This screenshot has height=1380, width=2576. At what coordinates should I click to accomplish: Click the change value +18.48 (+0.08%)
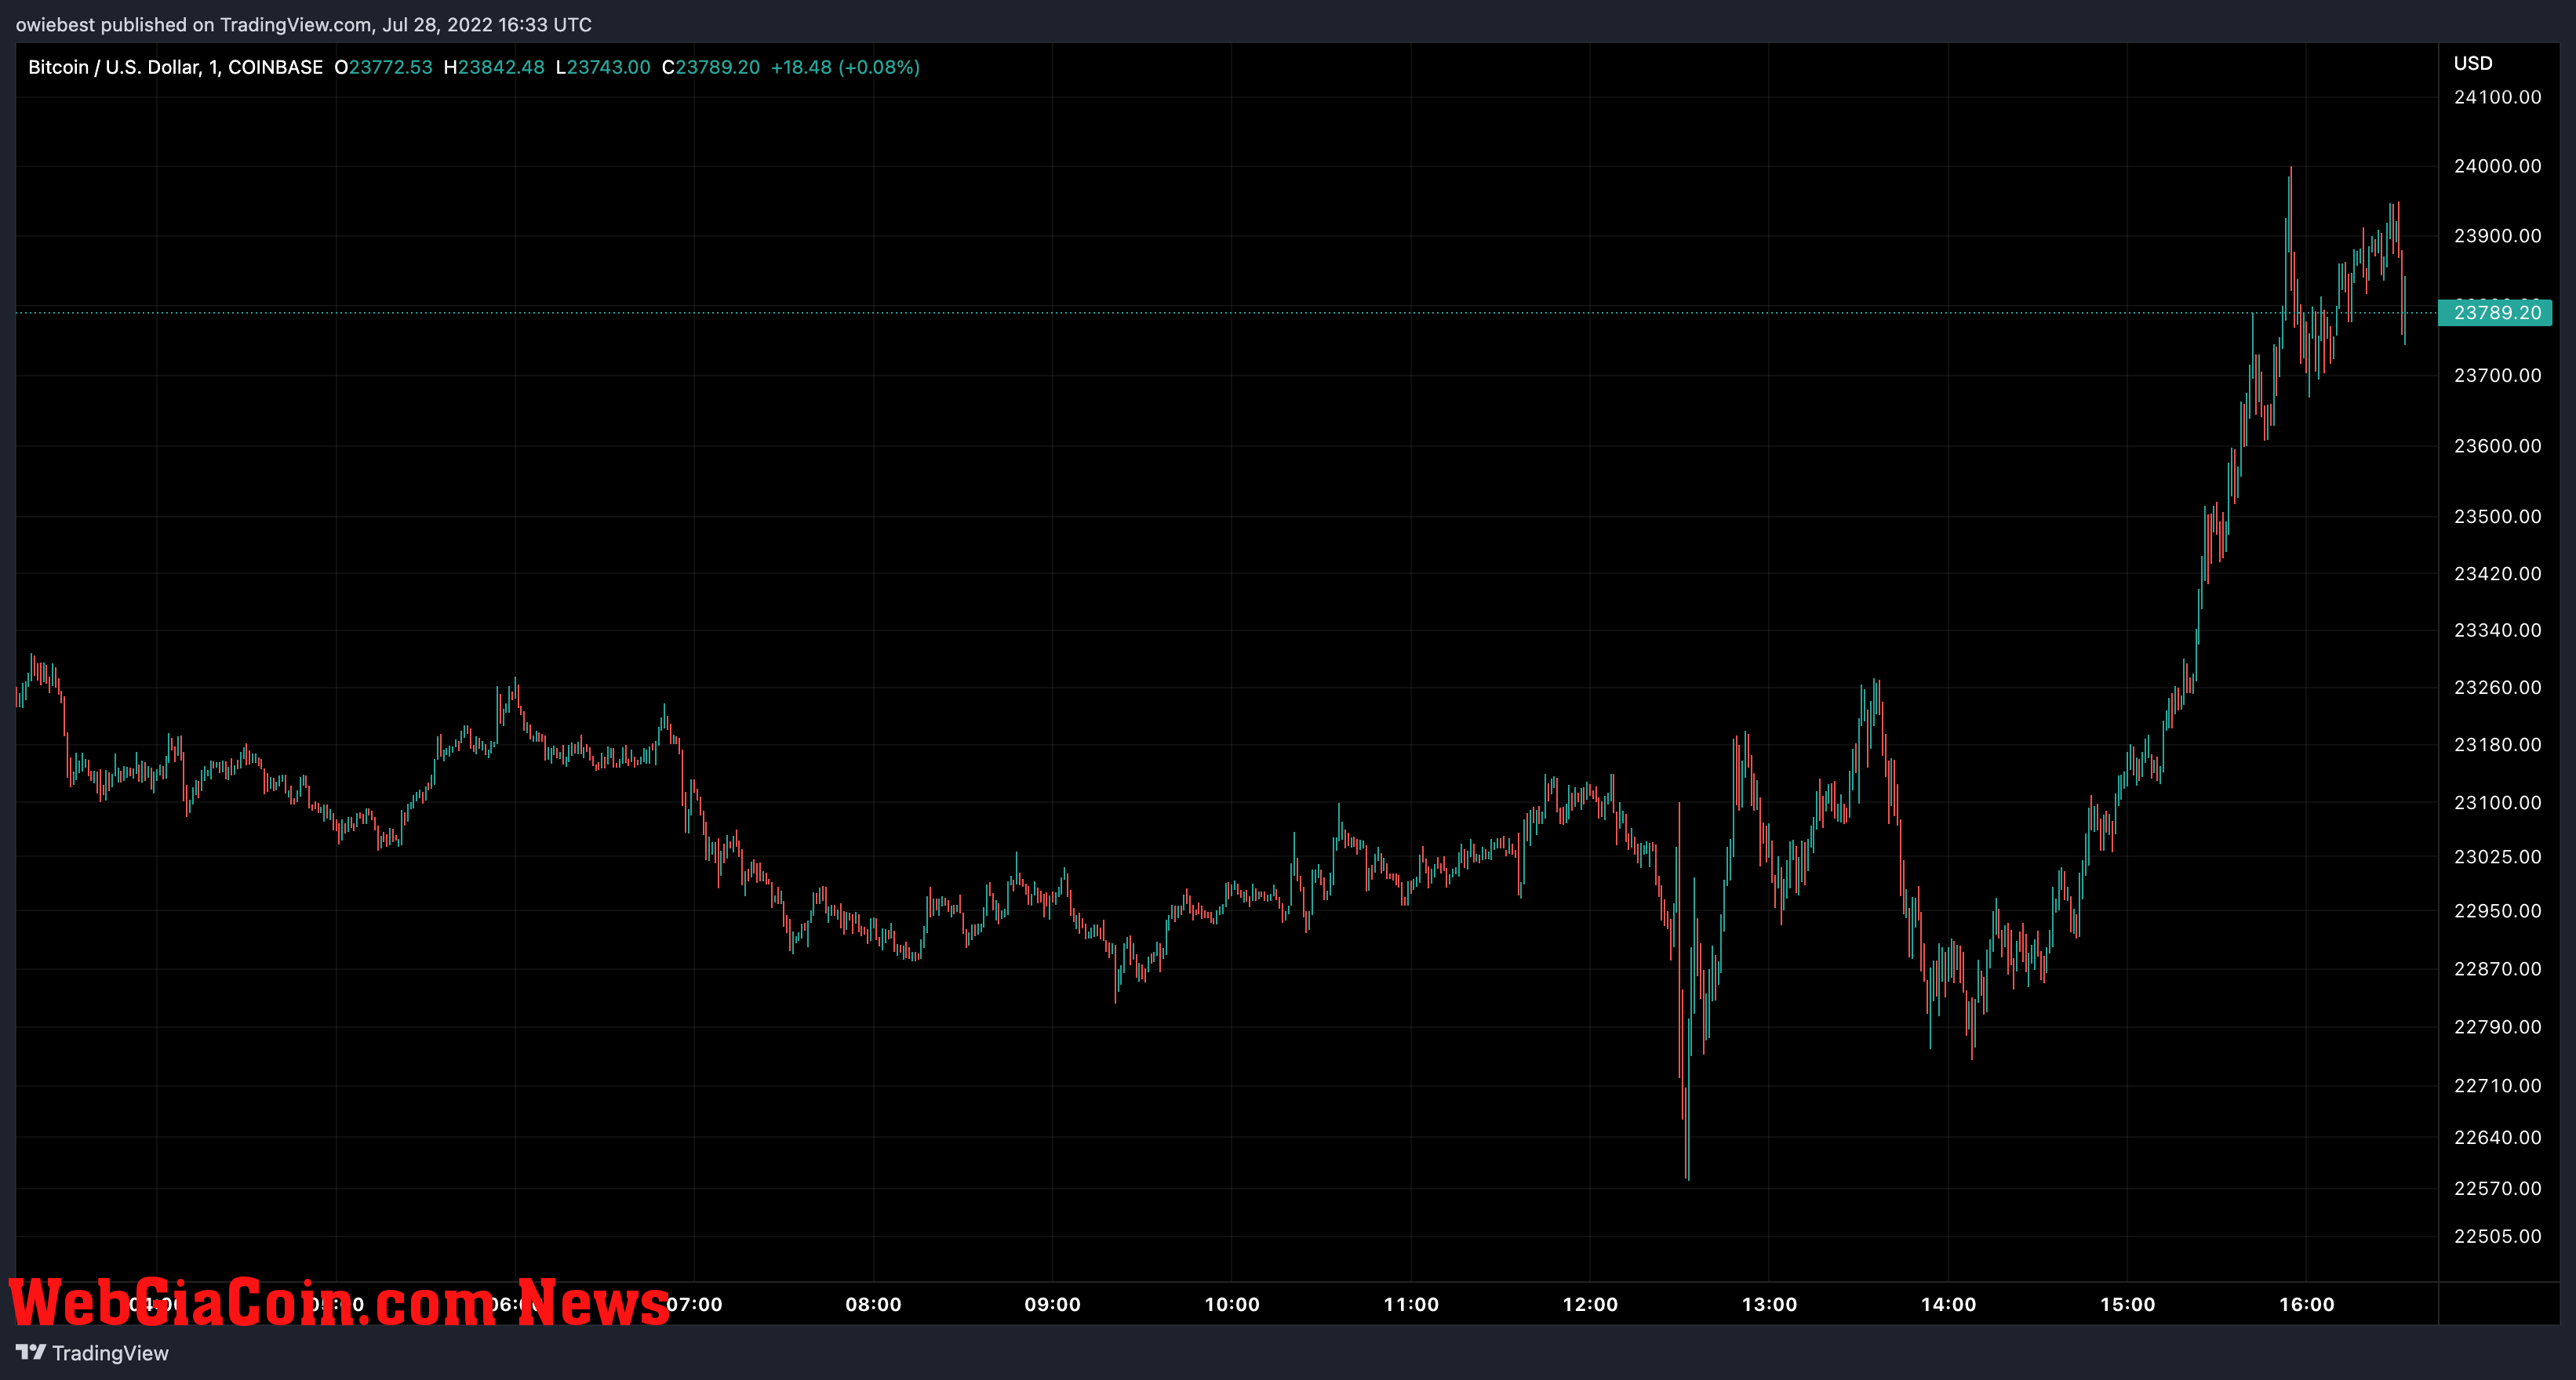(x=845, y=67)
